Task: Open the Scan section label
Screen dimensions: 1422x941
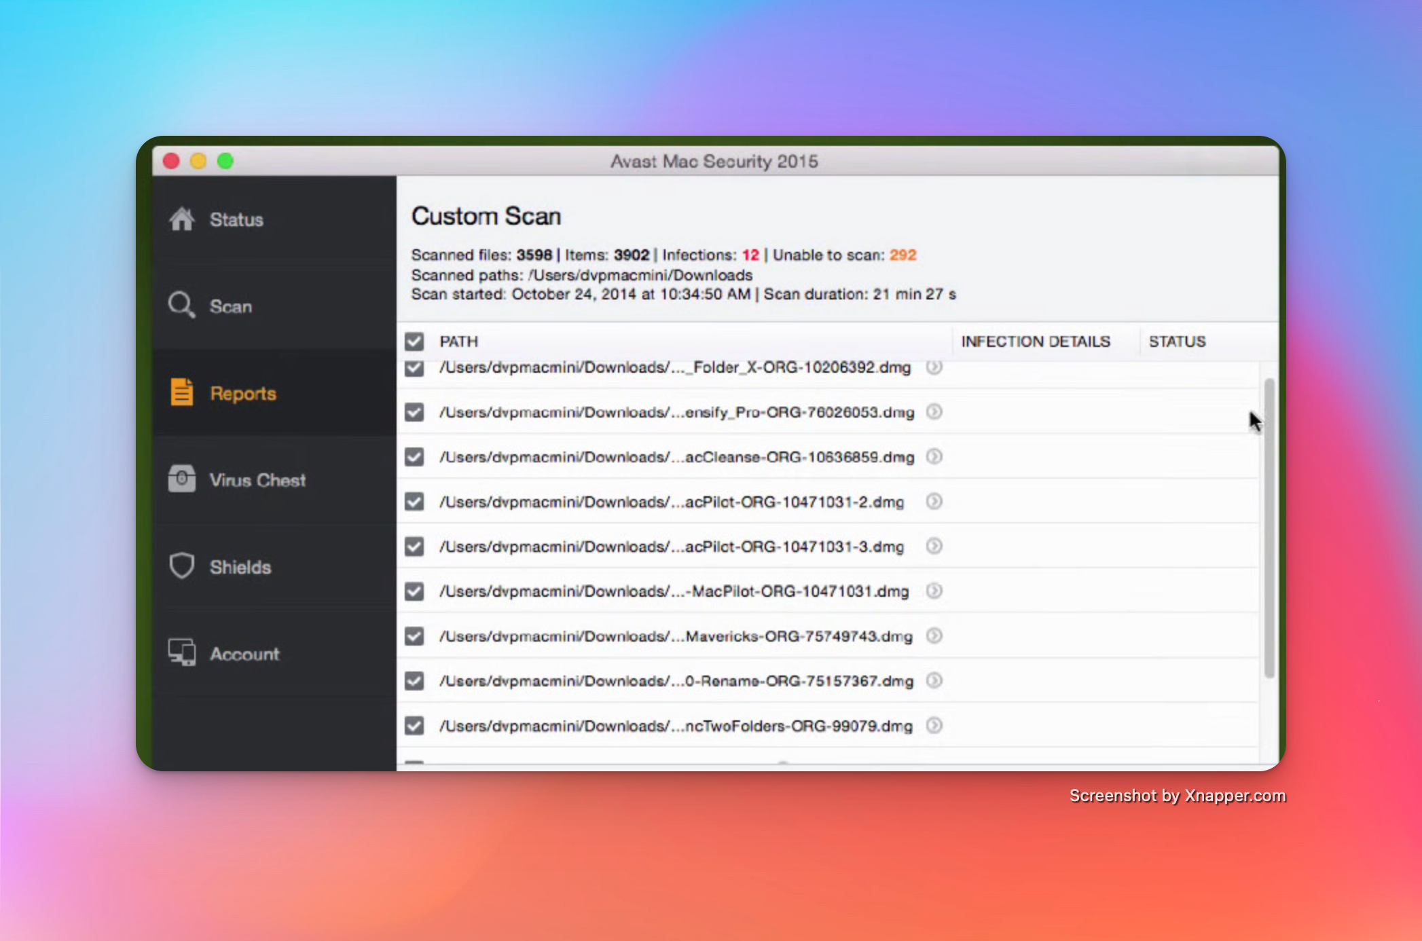Action: coord(231,307)
